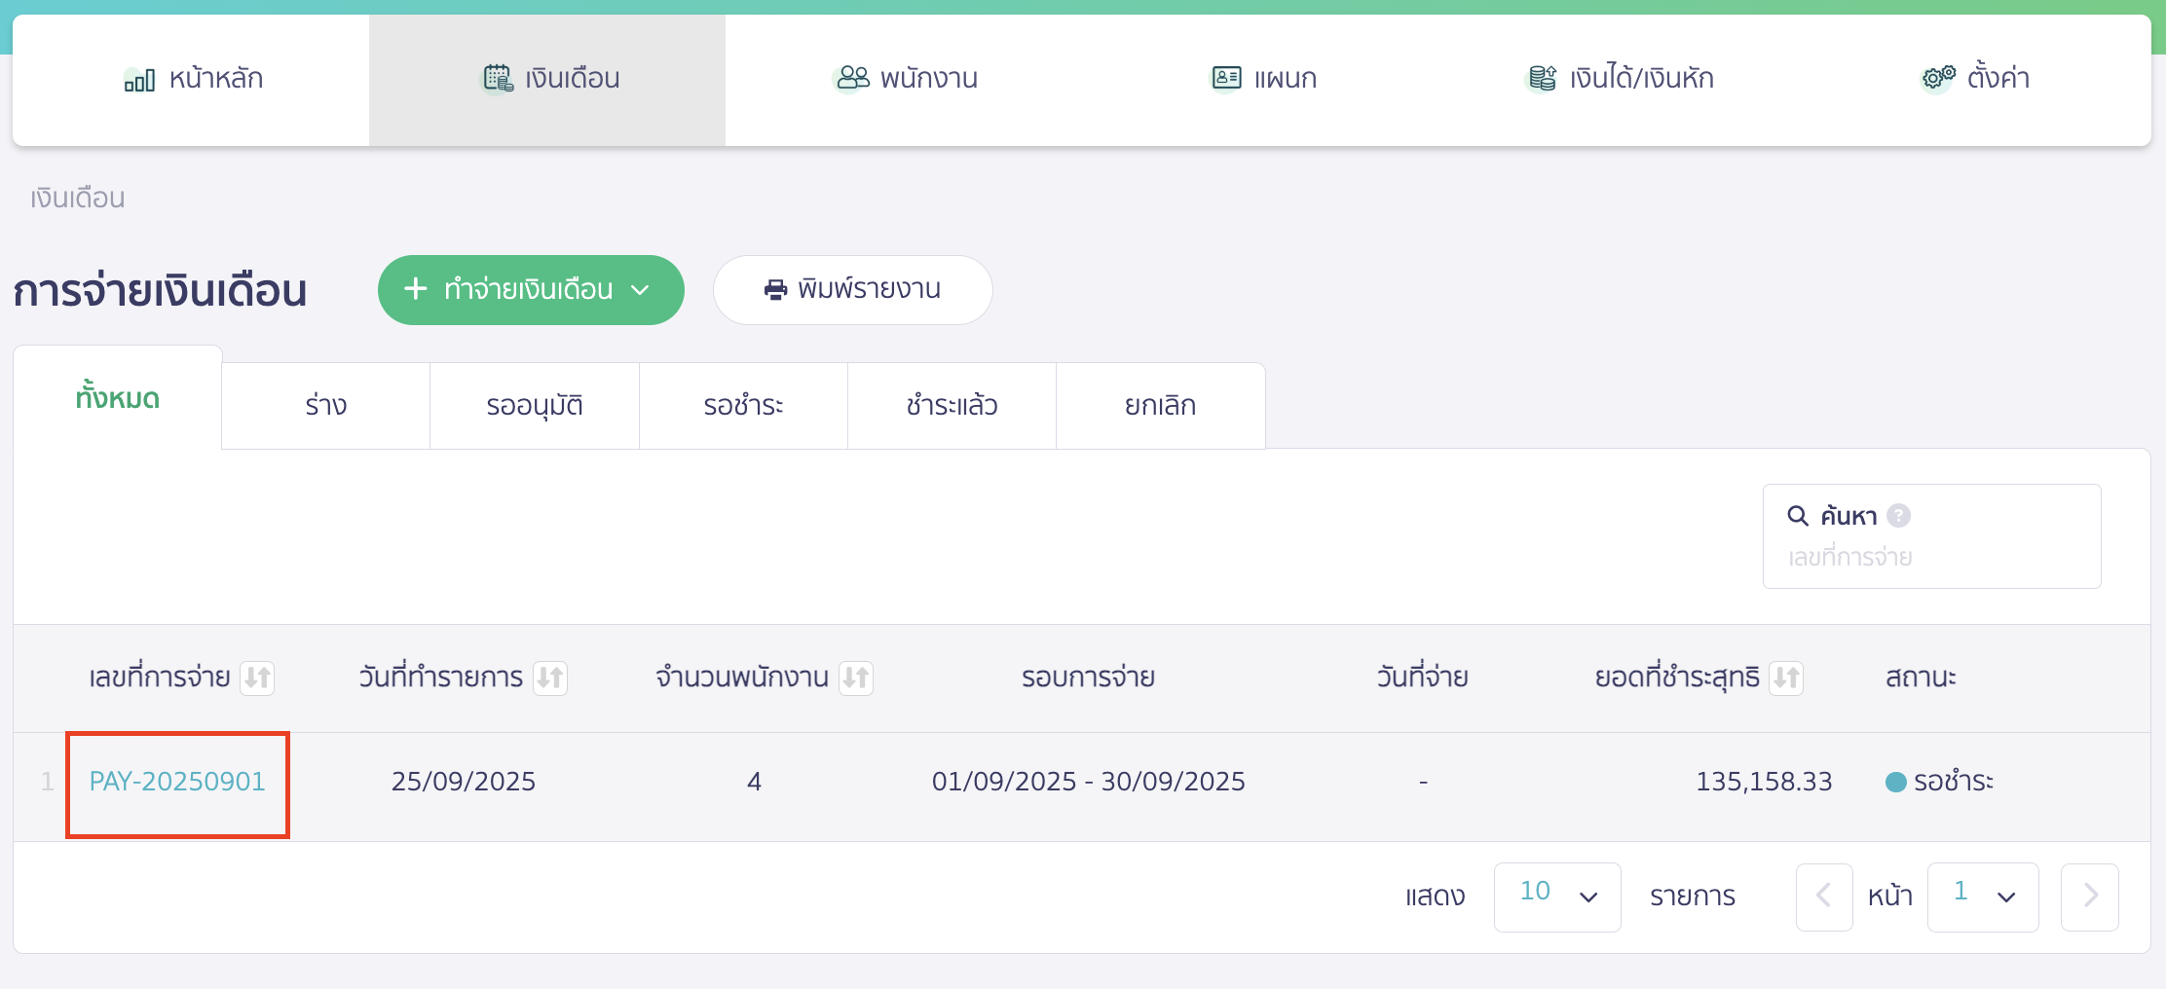Open the page number dropdown showing 1
2166x989 pixels.
[1982, 897]
